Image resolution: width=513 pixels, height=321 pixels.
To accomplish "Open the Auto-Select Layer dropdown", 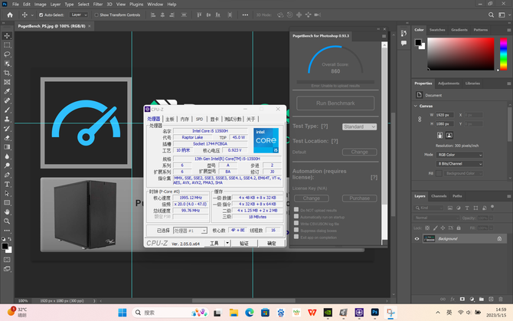I will pyautogui.click(x=79, y=15).
